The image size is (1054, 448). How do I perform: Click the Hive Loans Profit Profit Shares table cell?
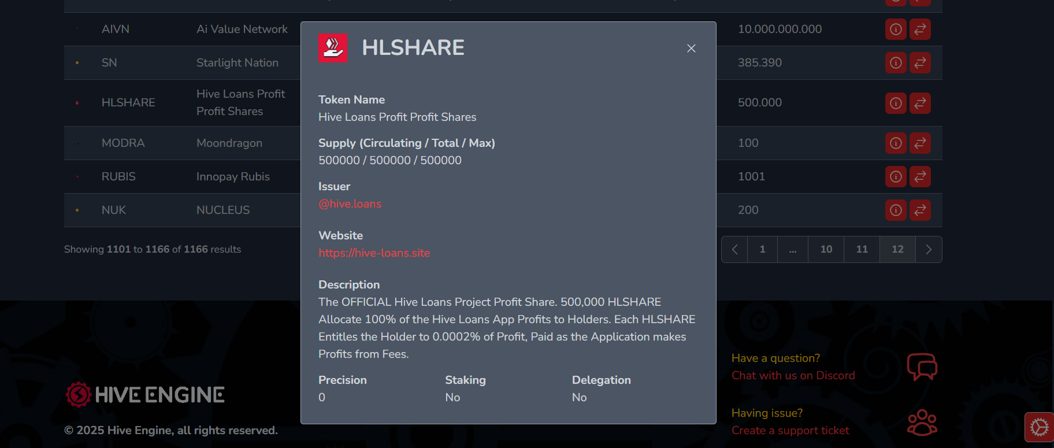pyautogui.click(x=241, y=102)
